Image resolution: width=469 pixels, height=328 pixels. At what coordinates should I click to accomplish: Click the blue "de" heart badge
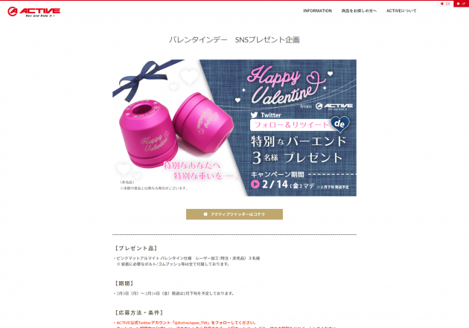[x=340, y=123]
